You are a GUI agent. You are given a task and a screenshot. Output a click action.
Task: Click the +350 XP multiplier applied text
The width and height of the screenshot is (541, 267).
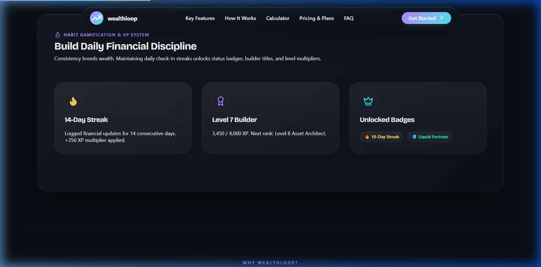click(95, 140)
